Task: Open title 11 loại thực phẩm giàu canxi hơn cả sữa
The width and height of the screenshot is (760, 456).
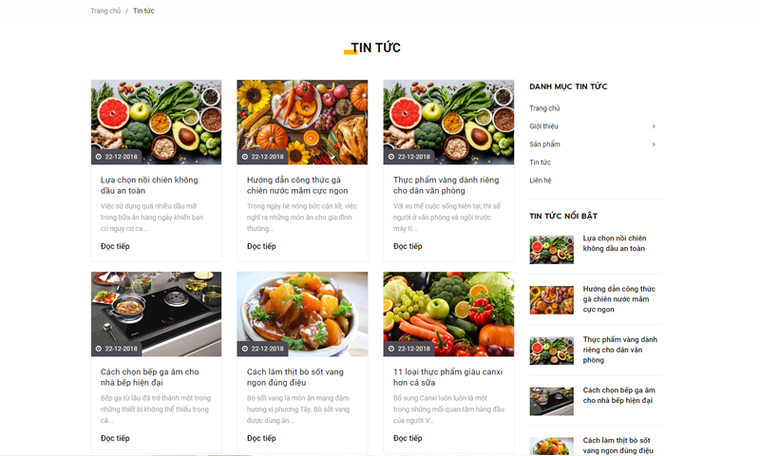Action: pos(447,377)
